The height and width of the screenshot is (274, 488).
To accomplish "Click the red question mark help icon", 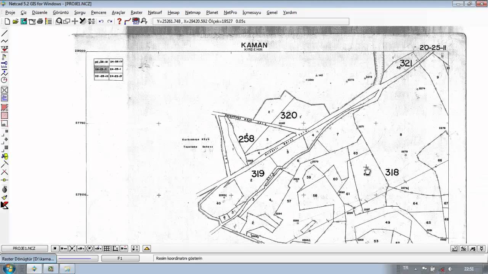I will click(119, 22).
